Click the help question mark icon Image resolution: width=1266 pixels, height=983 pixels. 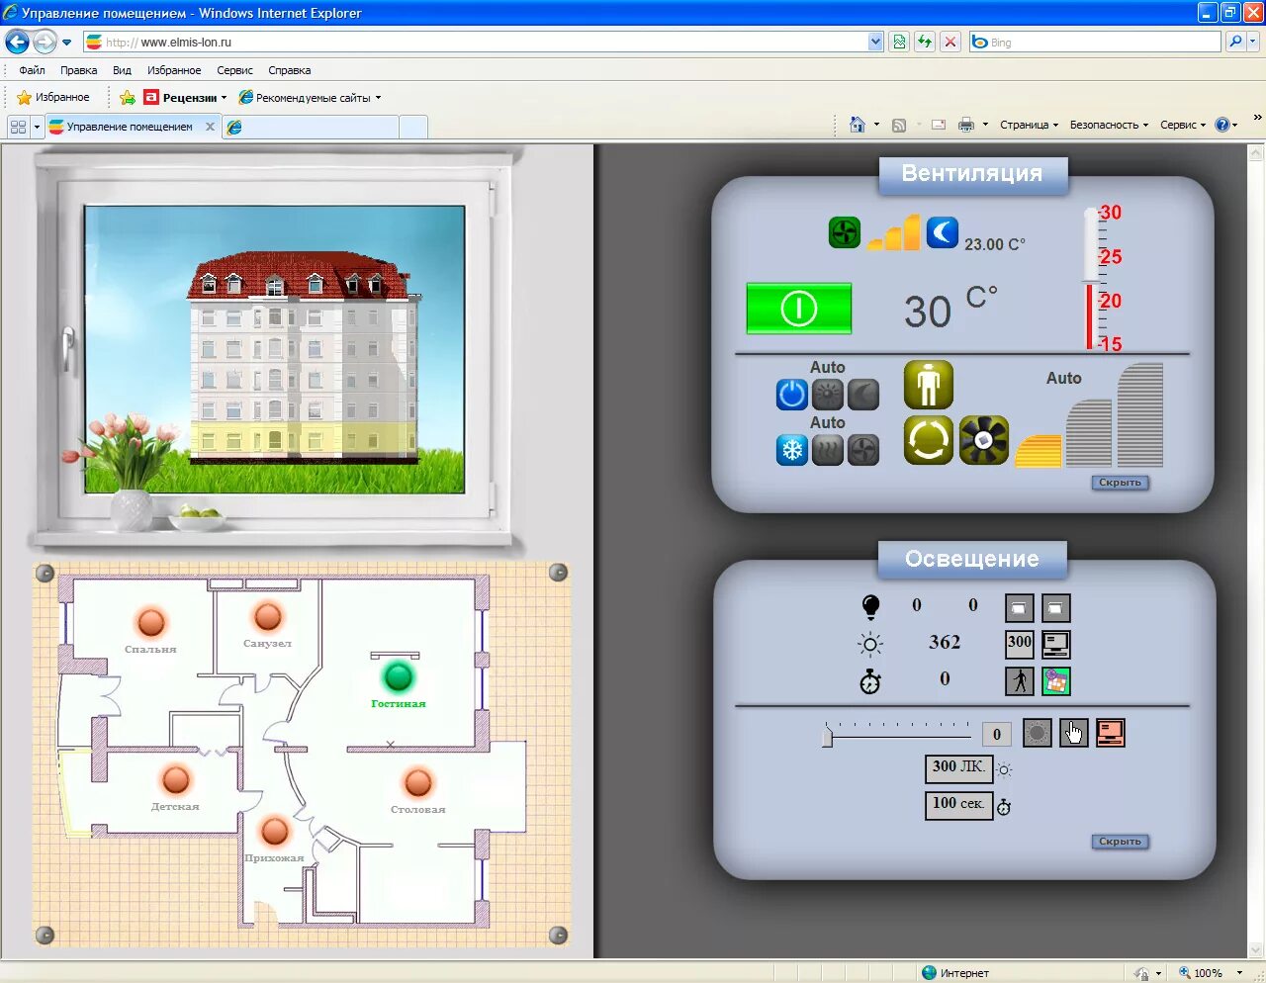pos(1222,125)
